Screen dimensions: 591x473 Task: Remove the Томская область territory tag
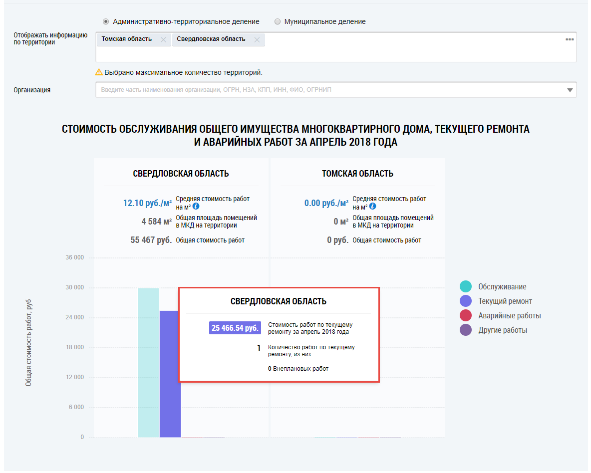pyautogui.click(x=163, y=40)
